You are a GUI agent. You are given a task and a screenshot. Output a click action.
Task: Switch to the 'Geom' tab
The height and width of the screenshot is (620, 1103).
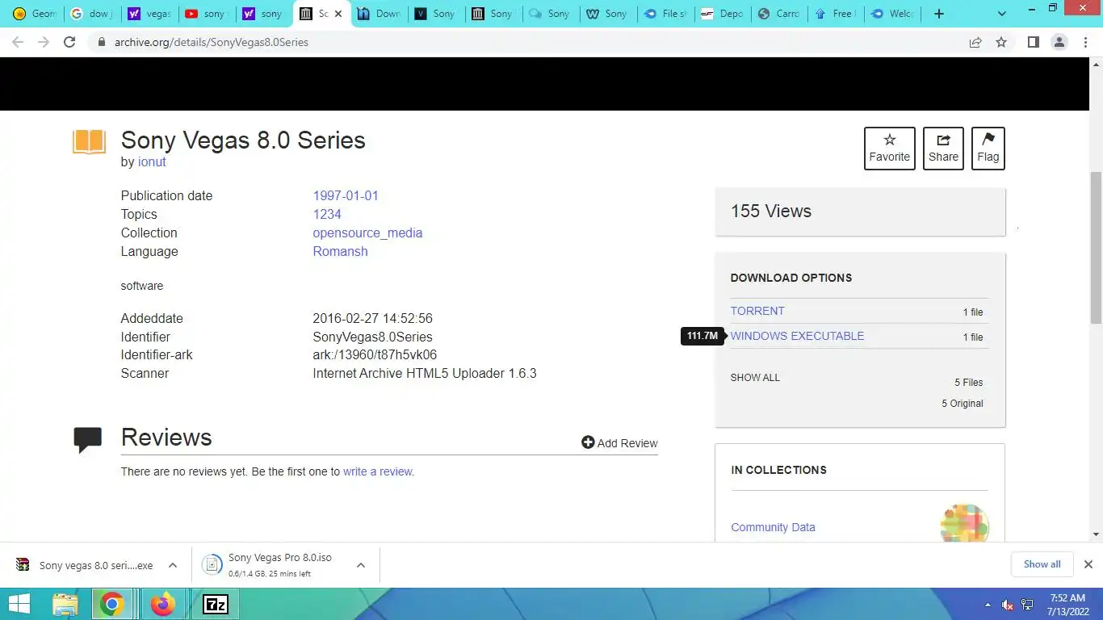coord(35,14)
